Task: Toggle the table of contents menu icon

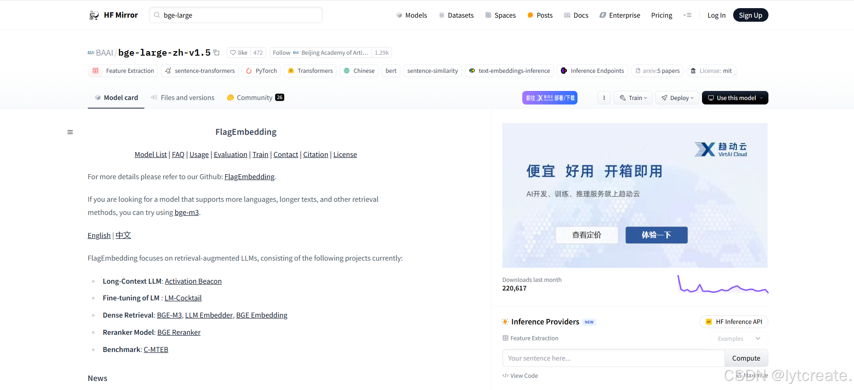Action: tap(70, 132)
